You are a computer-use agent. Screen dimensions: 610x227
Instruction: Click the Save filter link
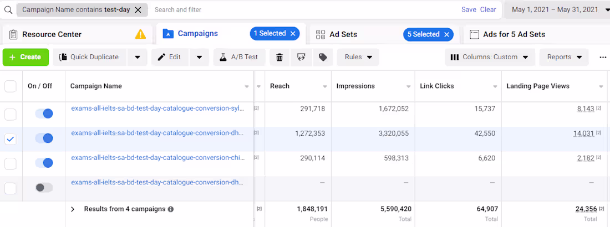(x=469, y=10)
